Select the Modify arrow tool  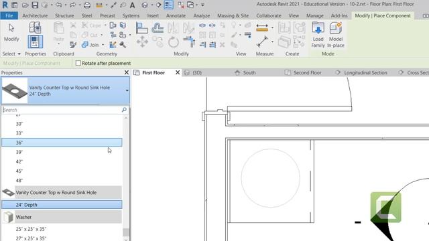pyautogui.click(x=11, y=33)
